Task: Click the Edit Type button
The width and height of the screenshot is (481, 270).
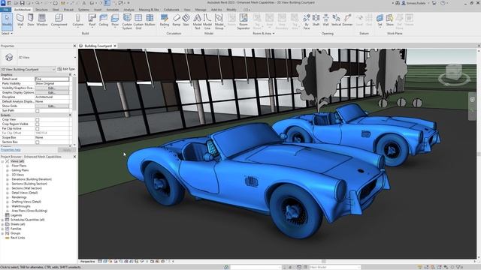Action: pos(66,69)
